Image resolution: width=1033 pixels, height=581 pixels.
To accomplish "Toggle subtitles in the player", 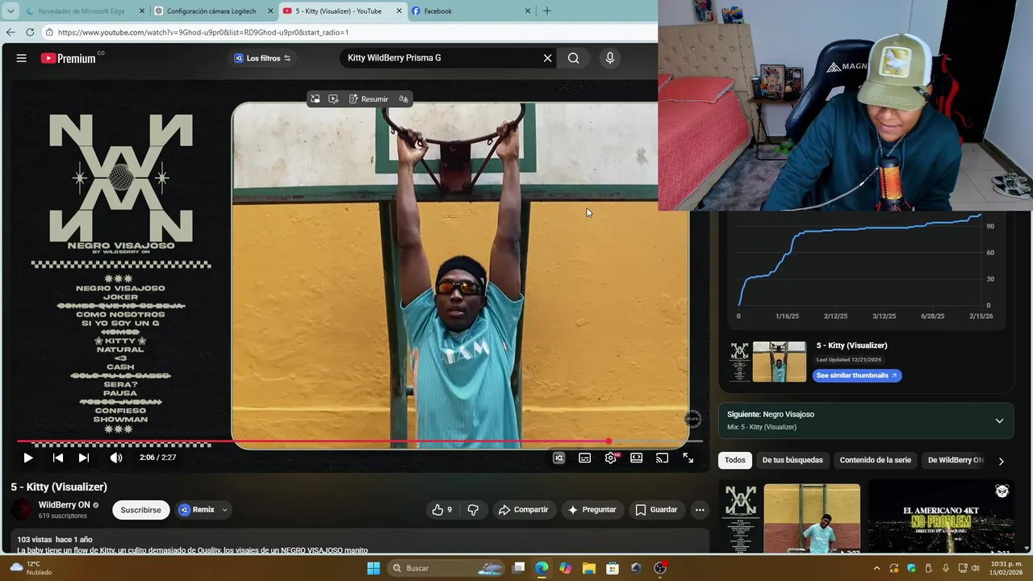I will coord(584,458).
